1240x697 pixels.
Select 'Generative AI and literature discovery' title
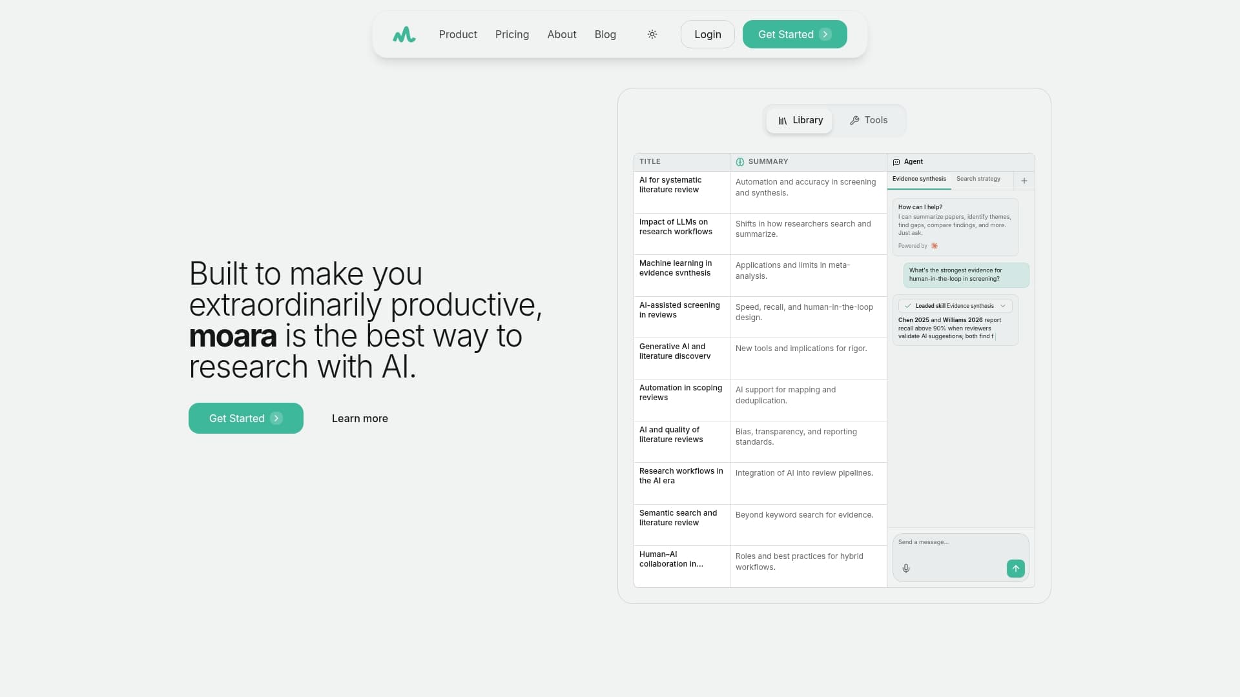675,352
